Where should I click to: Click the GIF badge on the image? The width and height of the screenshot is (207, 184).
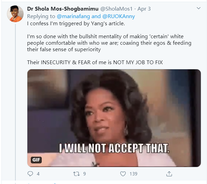coord(36,160)
